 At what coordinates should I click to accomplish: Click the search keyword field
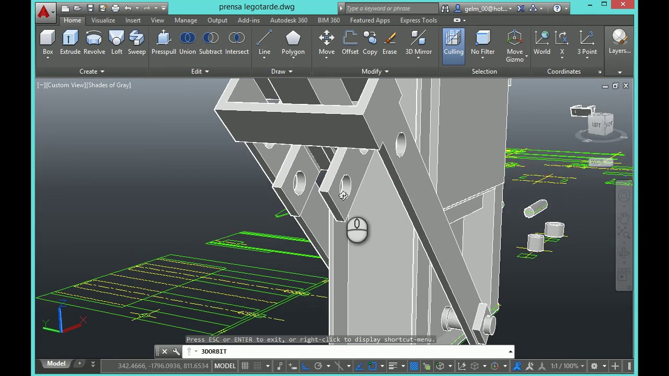click(391, 8)
